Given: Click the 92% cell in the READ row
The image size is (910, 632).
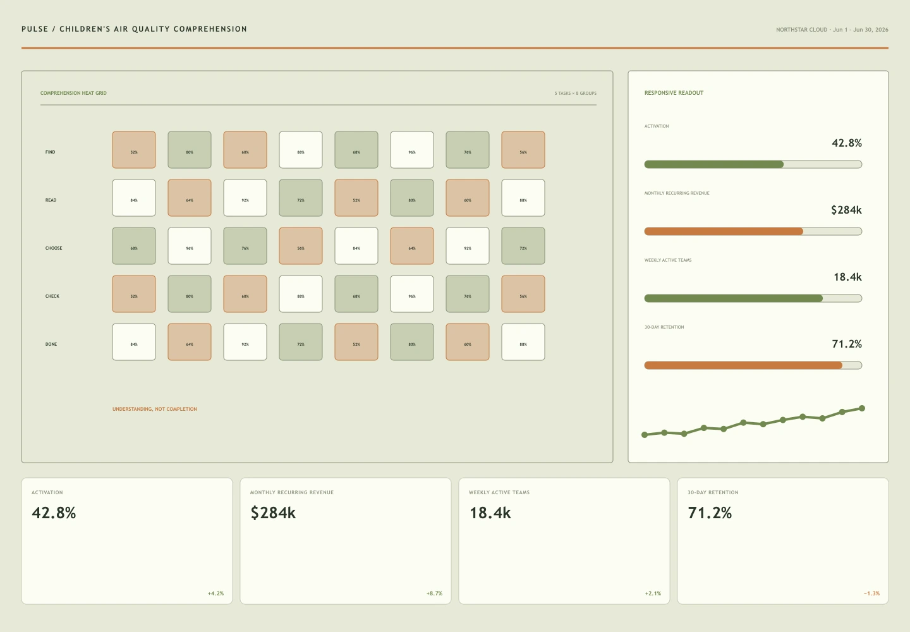Looking at the screenshot, I should [x=245, y=198].
